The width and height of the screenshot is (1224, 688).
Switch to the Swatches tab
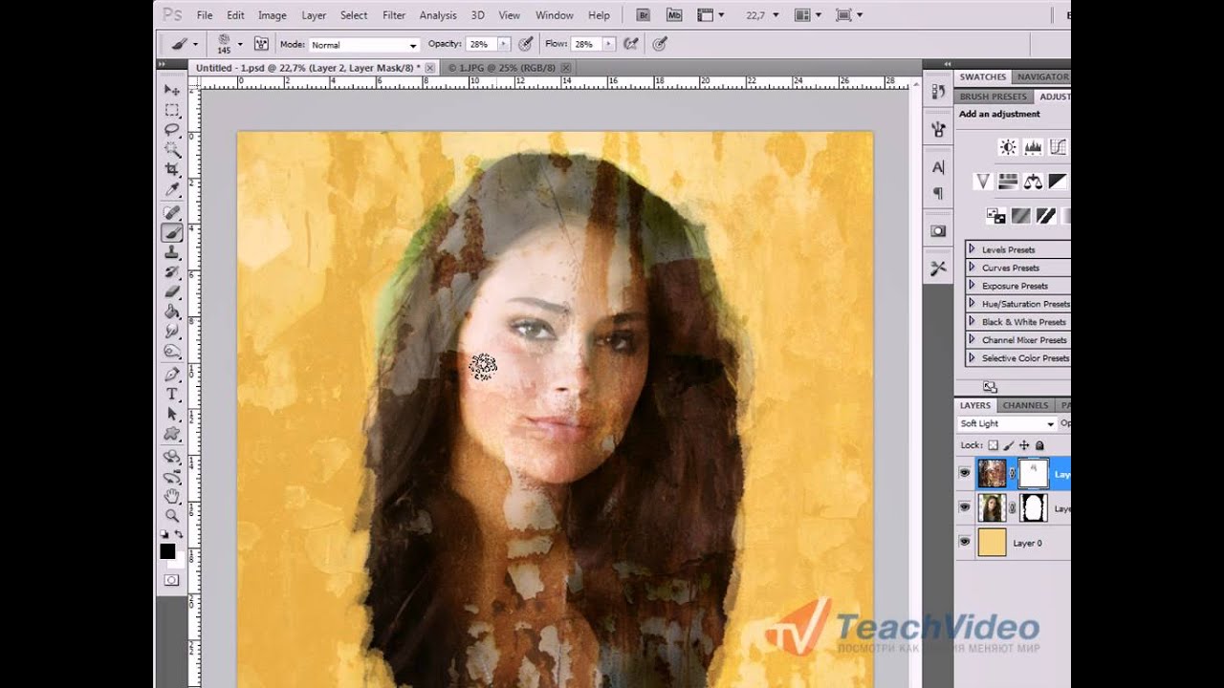pos(982,76)
